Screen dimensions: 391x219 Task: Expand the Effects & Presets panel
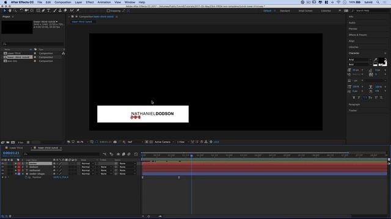pyautogui.click(x=357, y=35)
